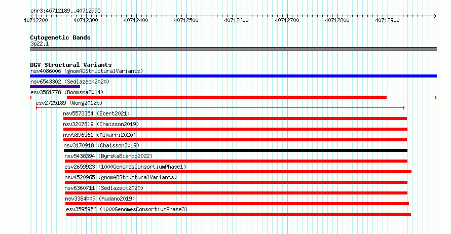The height and width of the screenshot is (234, 451).
Task: Open the nsv4086006 (gnomADStructuralVariants) label
Action: pos(87,71)
